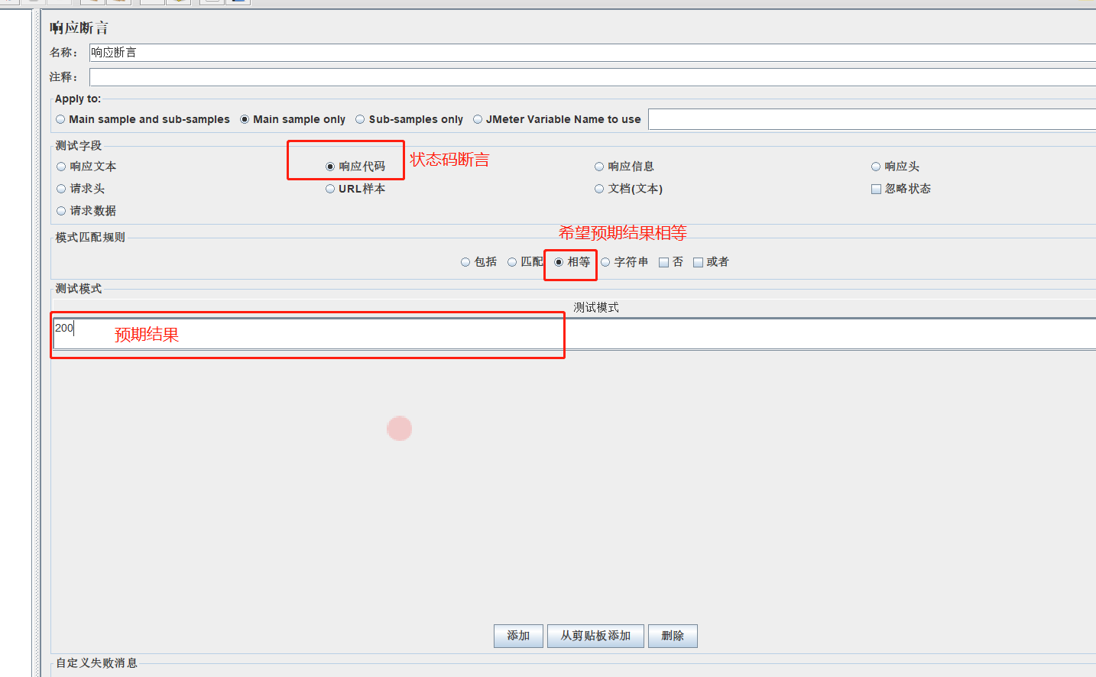
Task: Click the 注释 comment input field
Action: pos(592,77)
